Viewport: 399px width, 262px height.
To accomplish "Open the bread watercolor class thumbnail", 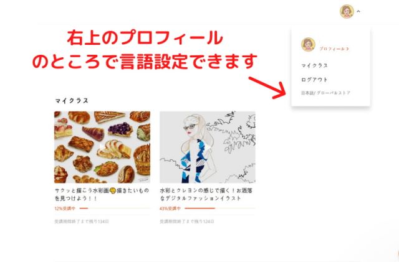I will (x=102, y=147).
